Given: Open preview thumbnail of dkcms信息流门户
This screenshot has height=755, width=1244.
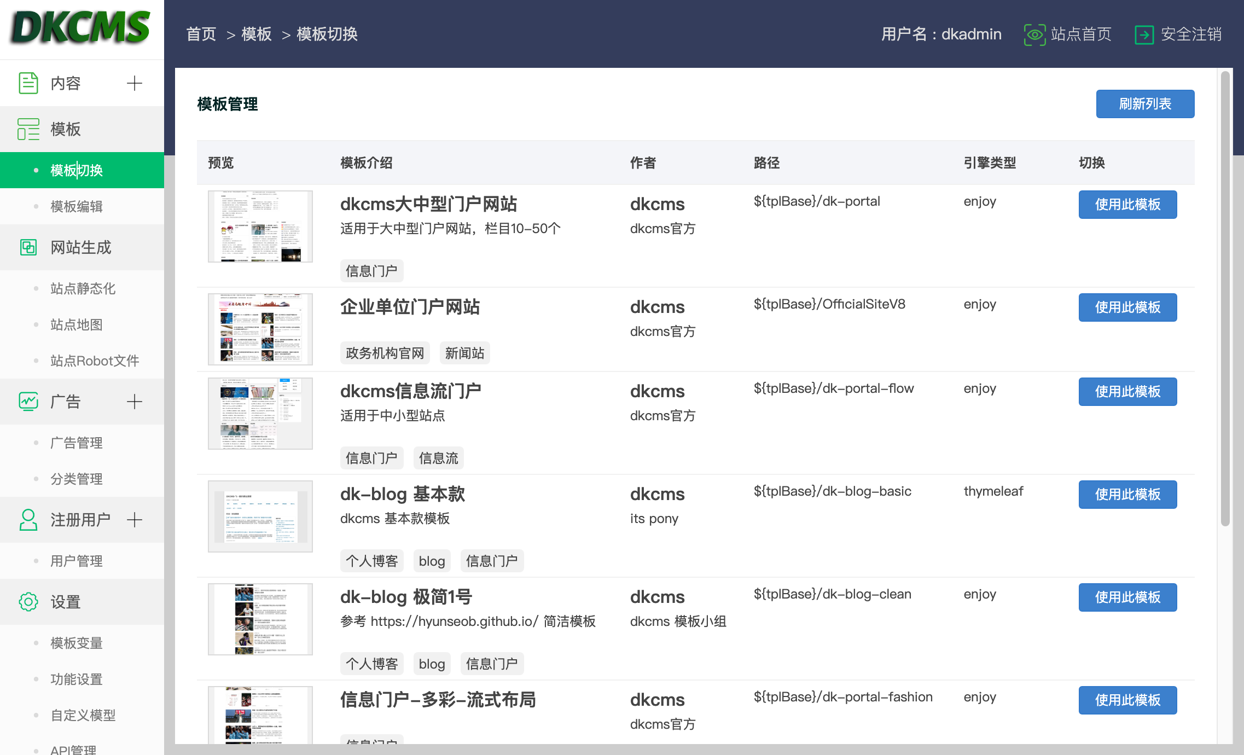Looking at the screenshot, I should click(x=260, y=414).
